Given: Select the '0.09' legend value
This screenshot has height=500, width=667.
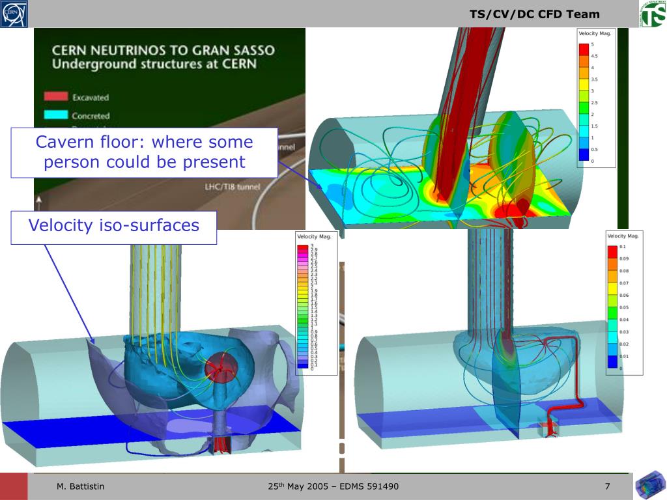Looking at the screenshot, I should click(624, 258).
